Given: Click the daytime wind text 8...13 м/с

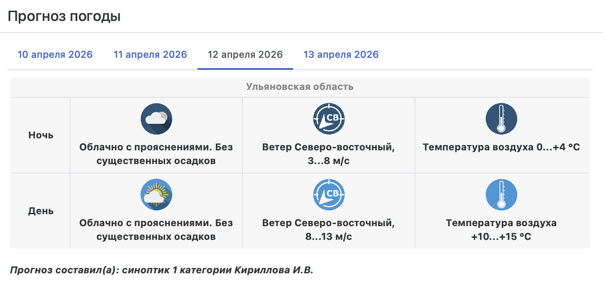Looking at the screenshot, I should [329, 236].
